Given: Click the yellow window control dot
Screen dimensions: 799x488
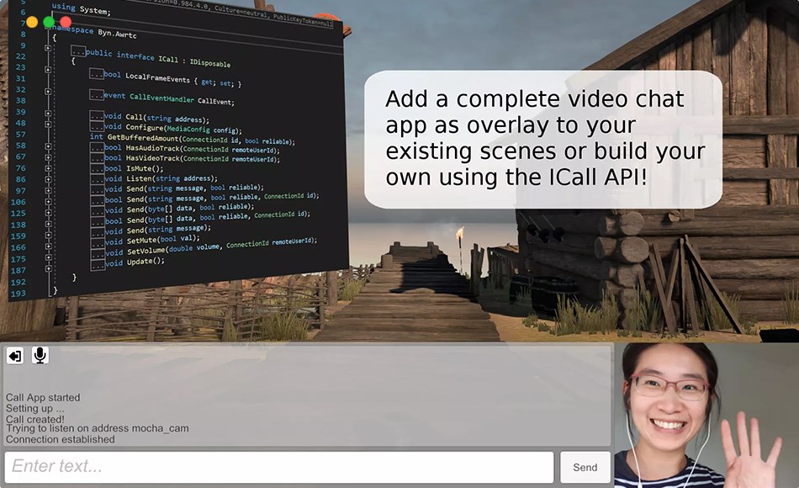Looking at the screenshot, I should (x=33, y=24).
